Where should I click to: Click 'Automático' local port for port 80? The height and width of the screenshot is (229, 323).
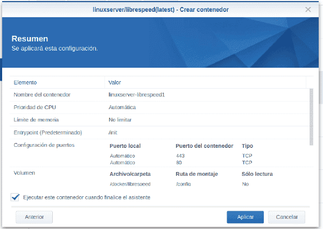pyautogui.click(x=122, y=162)
